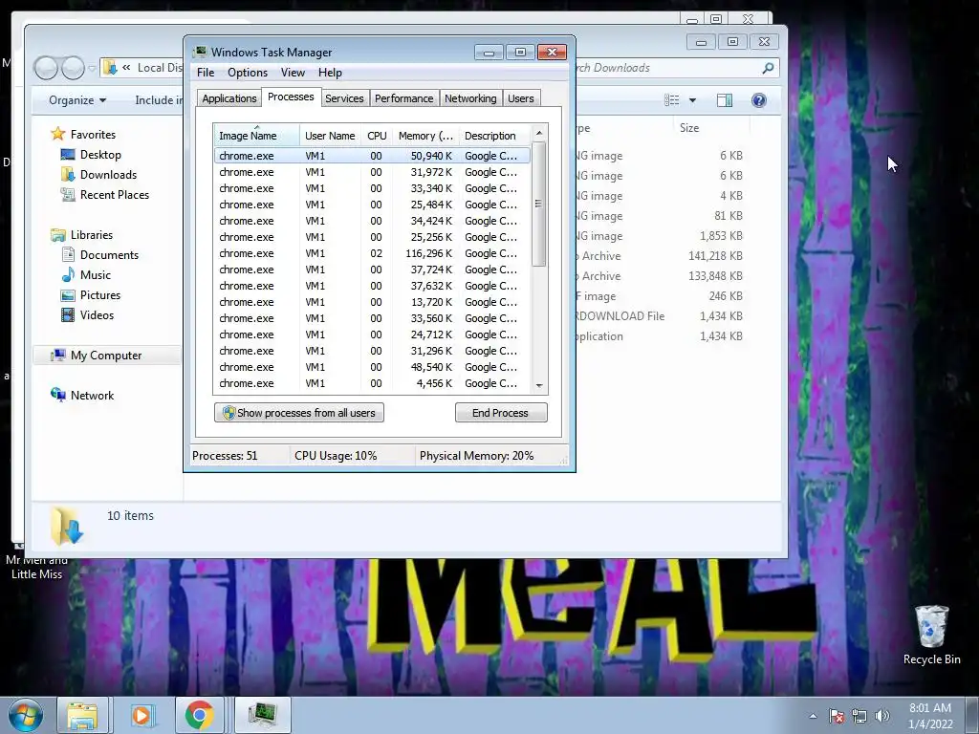The height and width of the screenshot is (734, 979).
Task: Sort processes by Image Name column
Action: [256, 136]
